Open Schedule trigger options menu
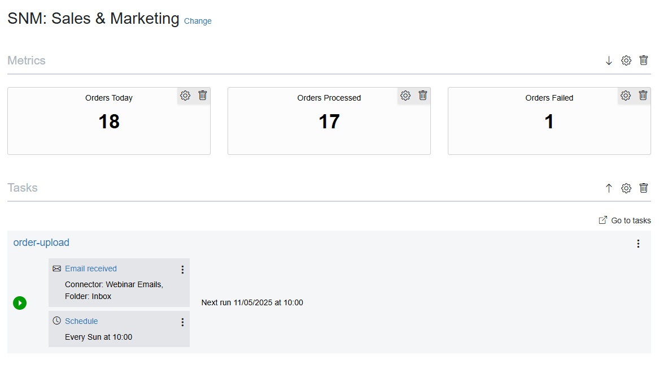Viewport: 659px width, 368px height. point(182,322)
